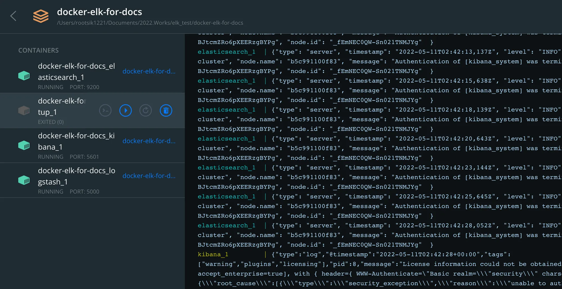
Task: Go back using the left chevron arrow
Action: [13, 16]
